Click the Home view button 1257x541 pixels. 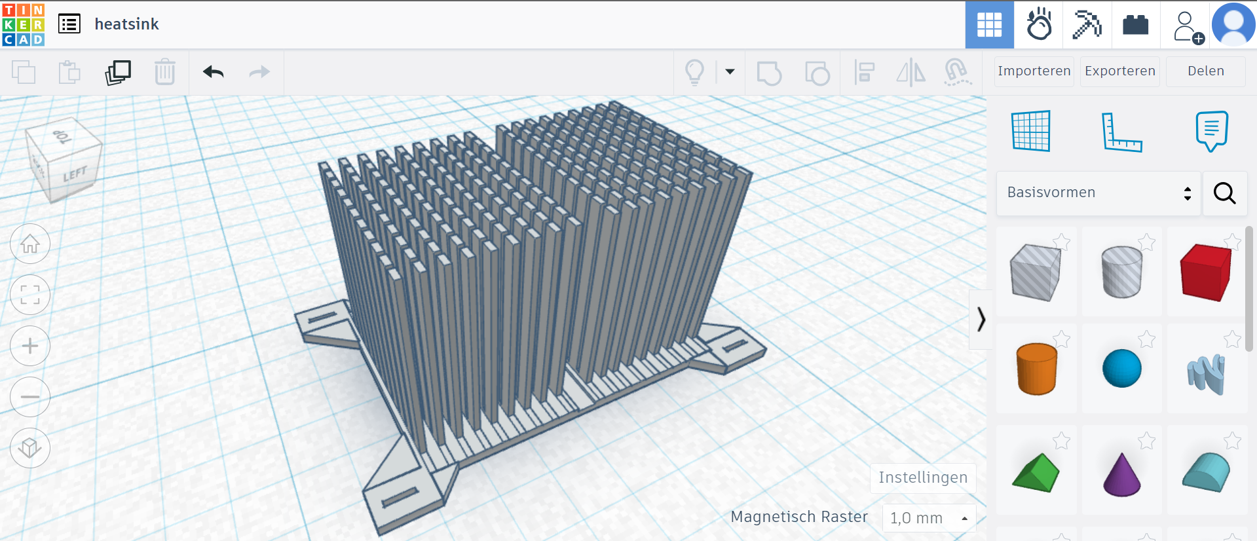tap(30, 244)
